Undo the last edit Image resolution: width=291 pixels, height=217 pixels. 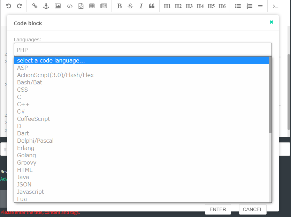[8, 6]
